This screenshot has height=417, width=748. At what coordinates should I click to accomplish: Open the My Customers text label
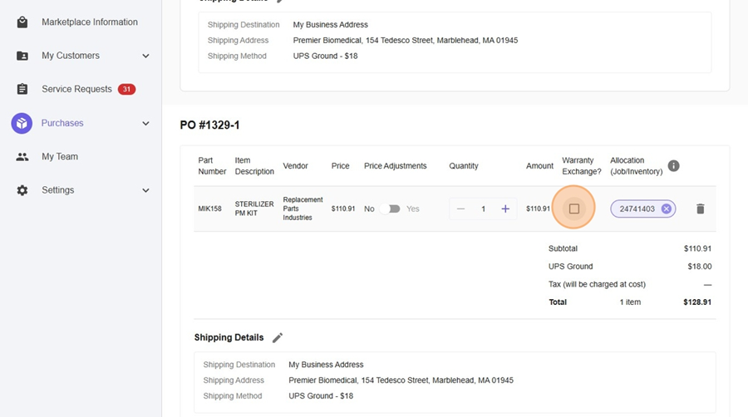click(x=71, y=56)
